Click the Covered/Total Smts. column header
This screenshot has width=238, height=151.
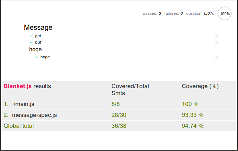pos(130,90)
